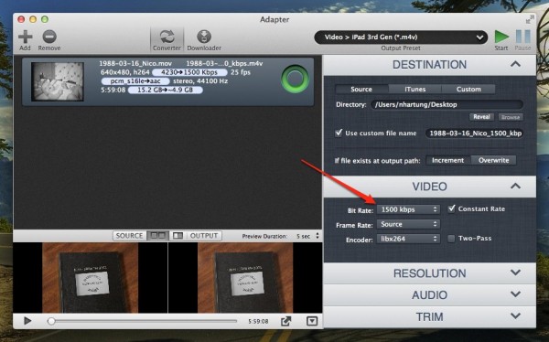Click the 5:59:08 preview time label
This screenshot has width=549, height=342.
point(258,321)
